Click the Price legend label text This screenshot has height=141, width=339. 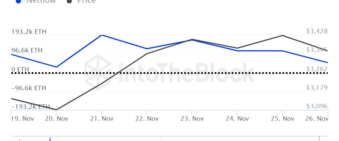86,1
